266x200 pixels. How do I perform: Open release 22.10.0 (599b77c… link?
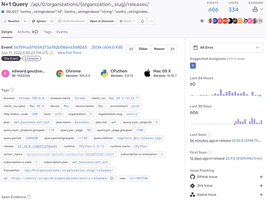point(246,140)
